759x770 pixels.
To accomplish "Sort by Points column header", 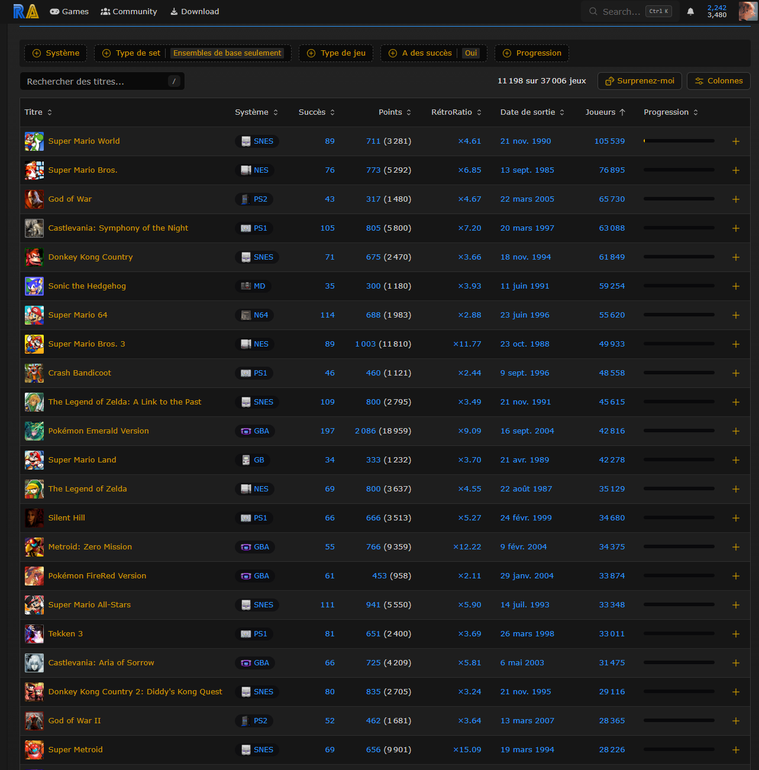I will (x=395, y=112).
